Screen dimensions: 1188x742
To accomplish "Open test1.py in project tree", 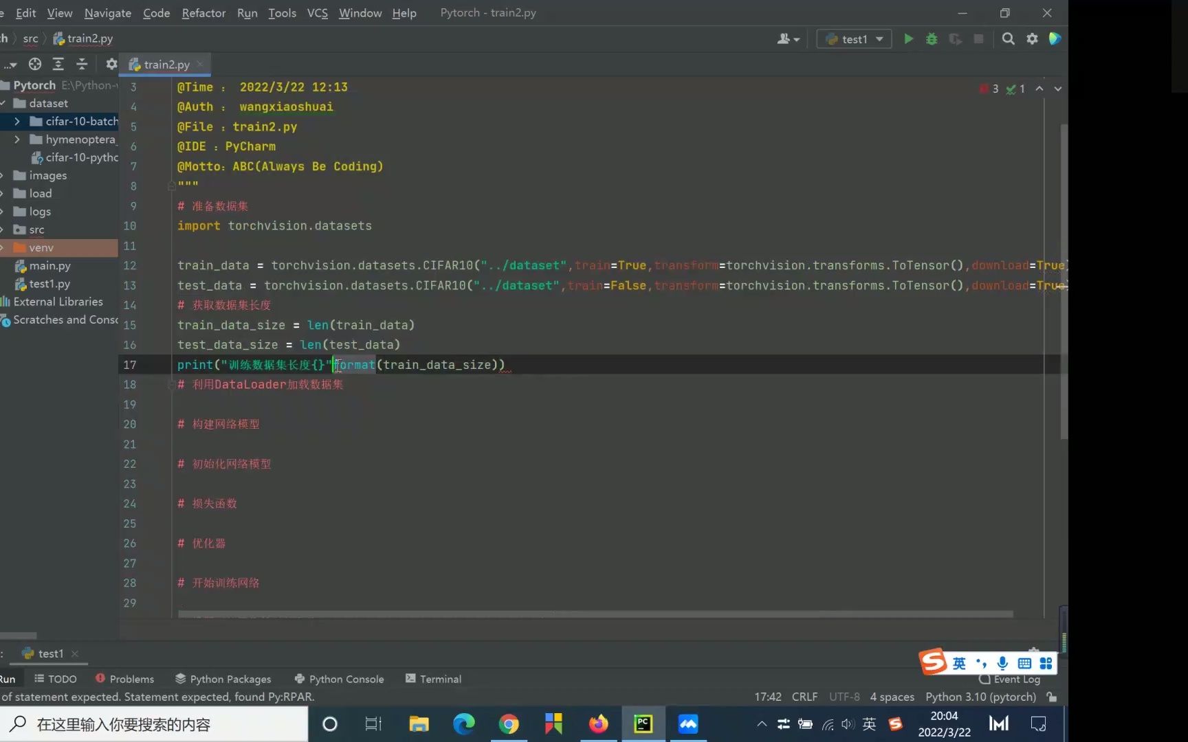I will [x=49, y=284].
